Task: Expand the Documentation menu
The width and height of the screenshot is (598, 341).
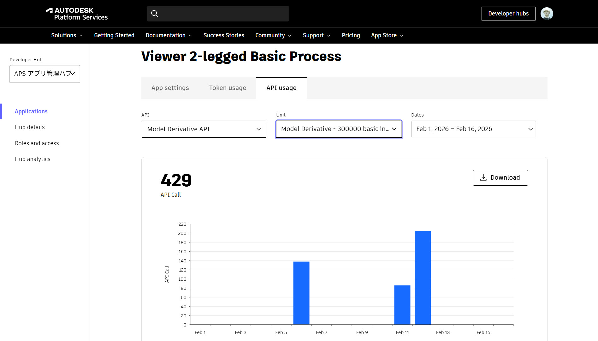Action: pyautogui.click(x=169, y=35)
